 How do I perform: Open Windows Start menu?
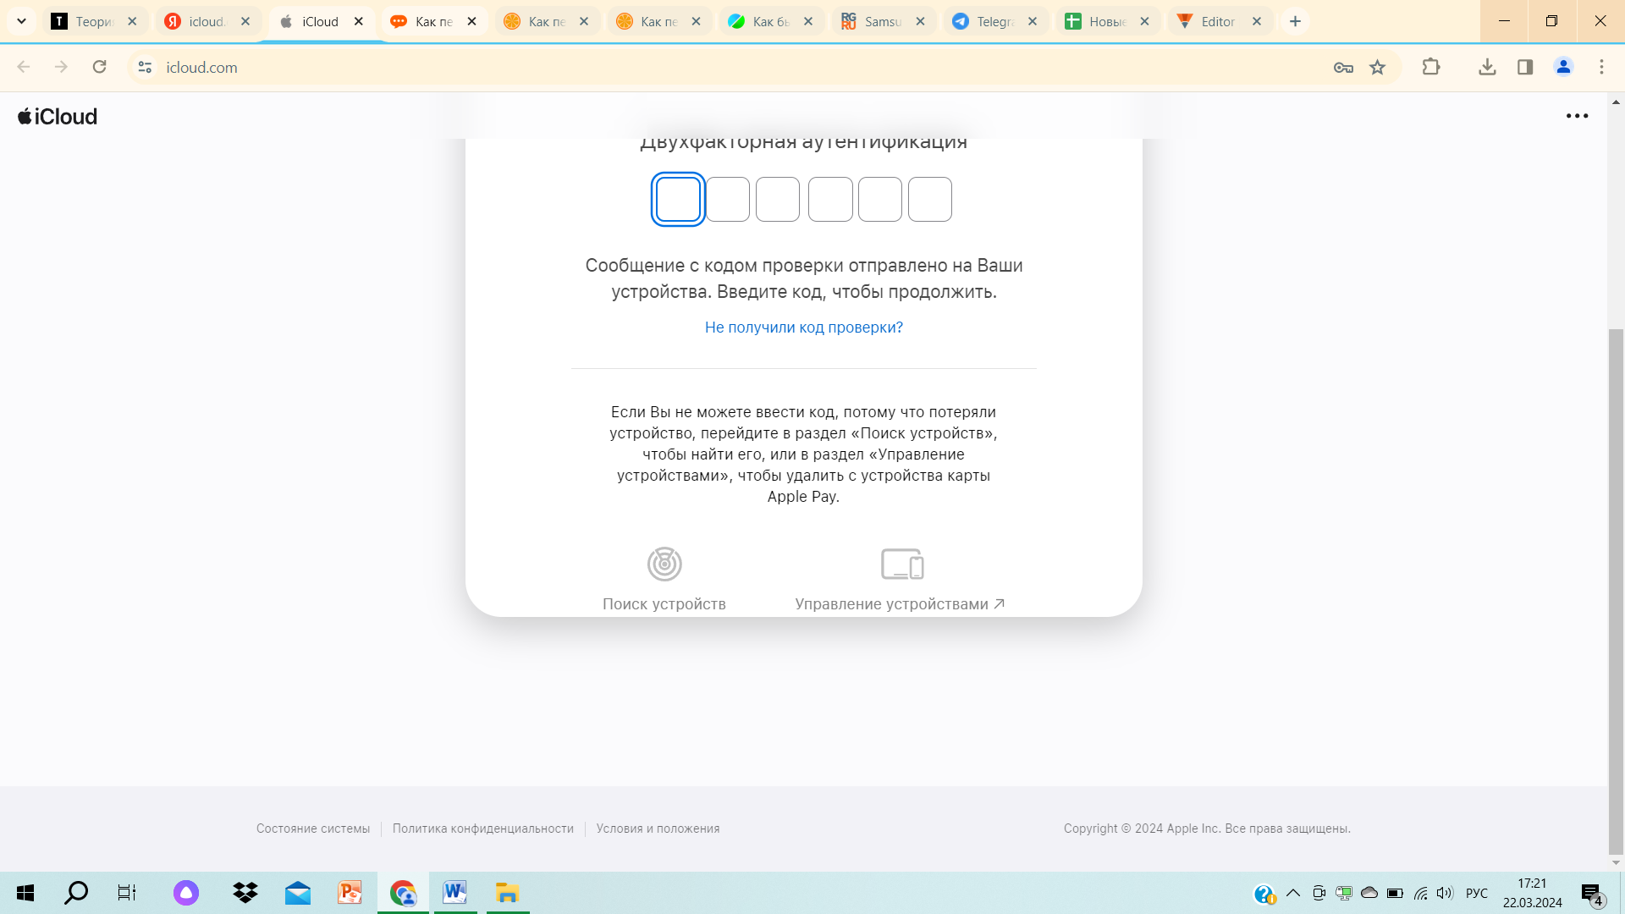25,893
